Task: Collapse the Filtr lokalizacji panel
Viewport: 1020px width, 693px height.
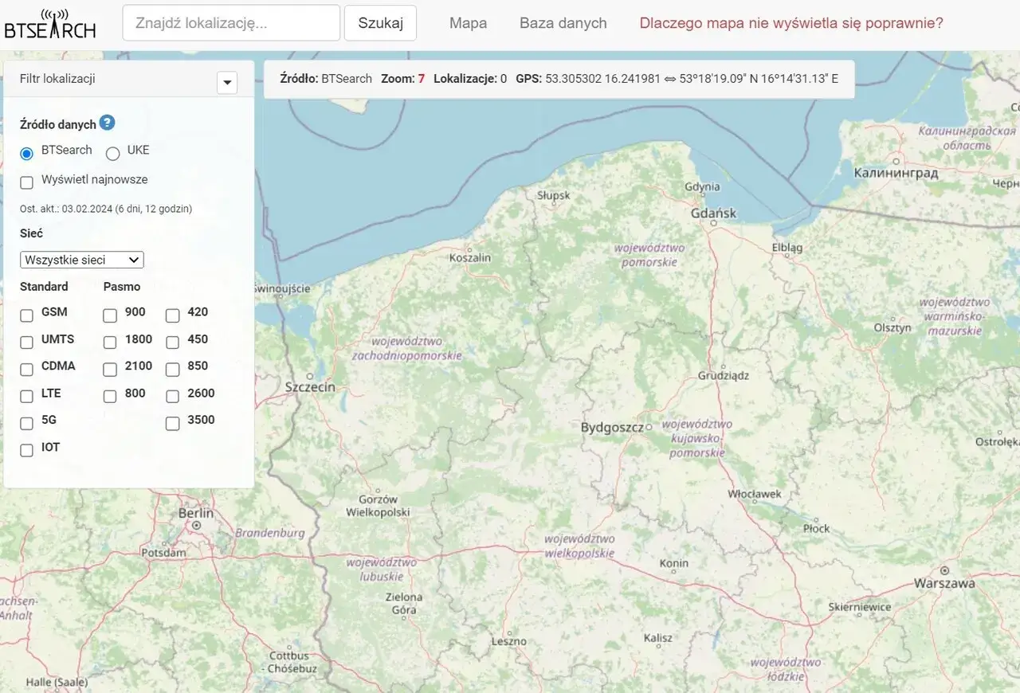Action: [x=227, y=82]
